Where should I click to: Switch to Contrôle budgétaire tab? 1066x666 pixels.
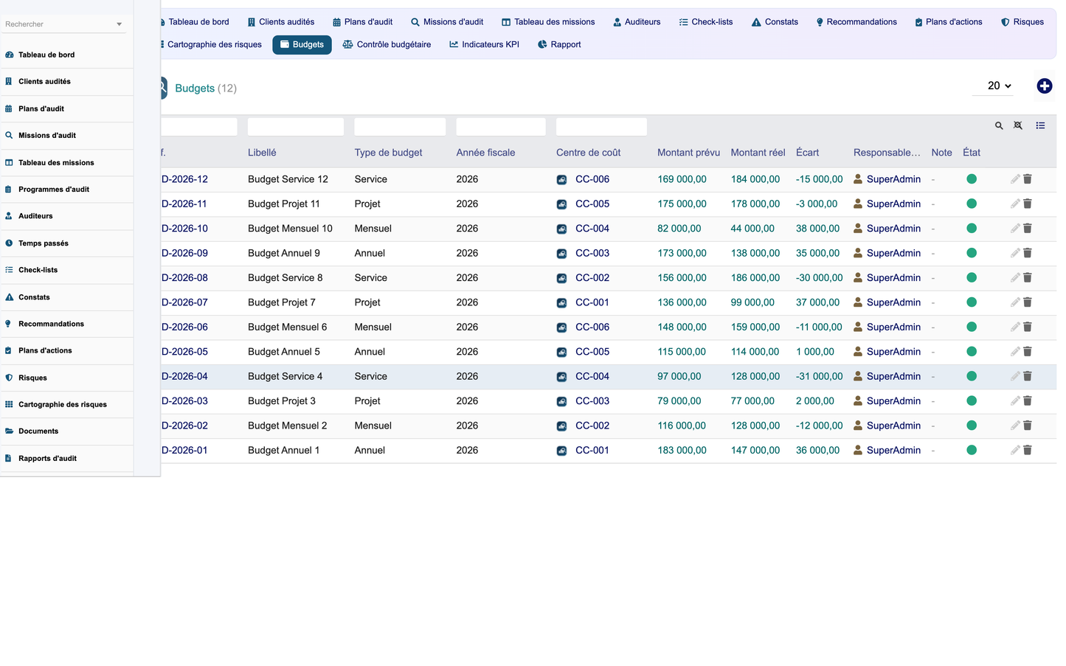[x=387, y=44]
